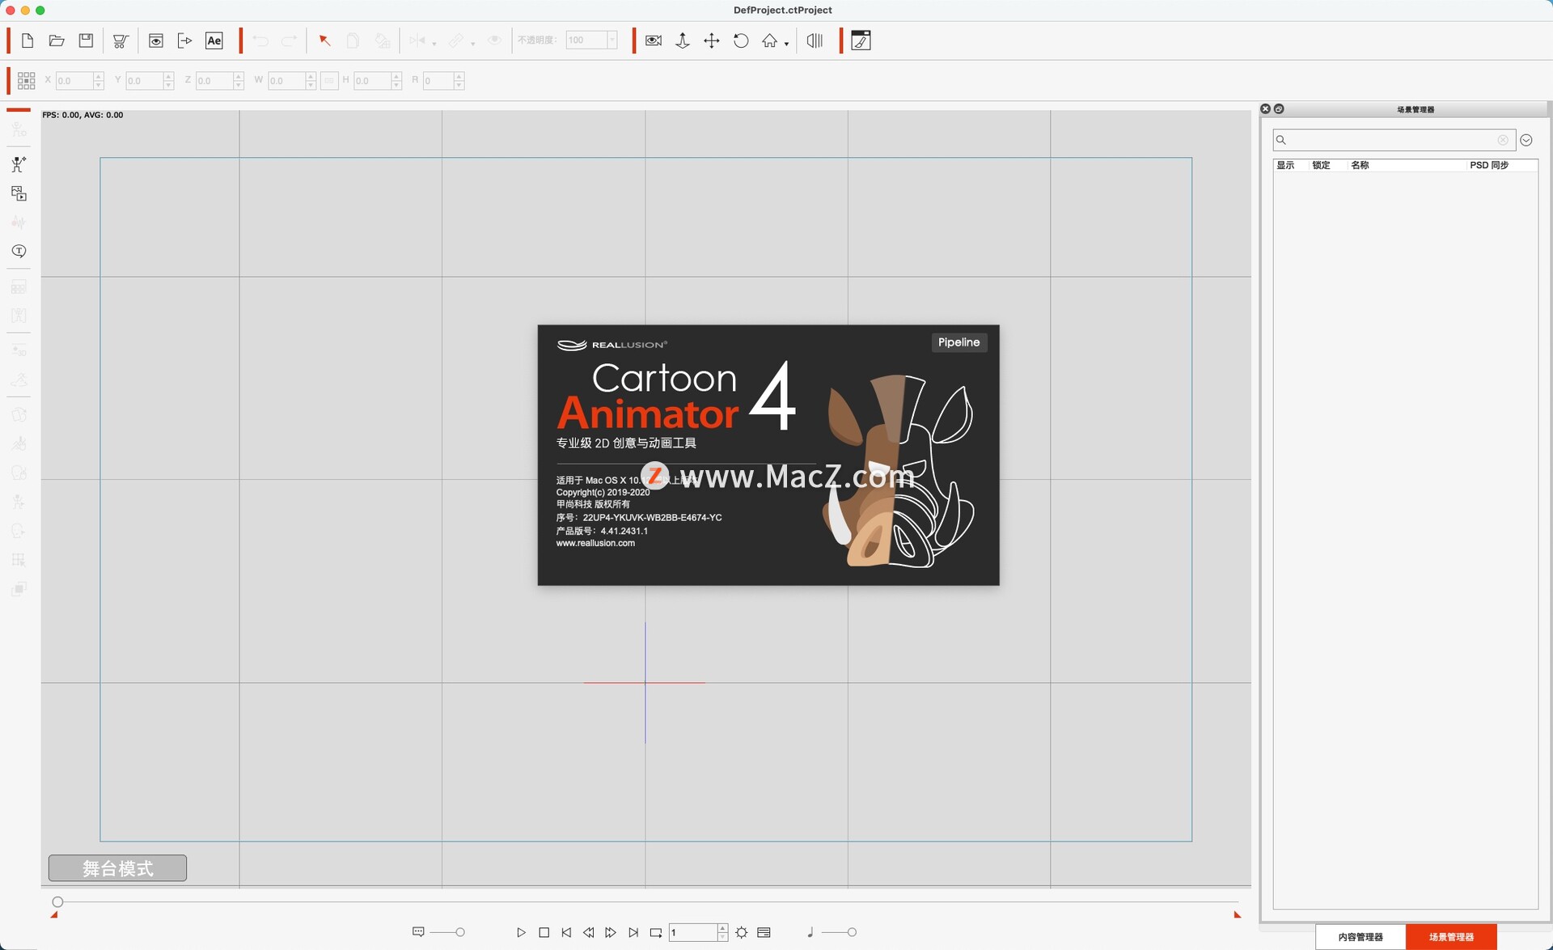The image size is (1553, 950).
Task: Open the content store shopping cart icon
Action: [121, 40]
